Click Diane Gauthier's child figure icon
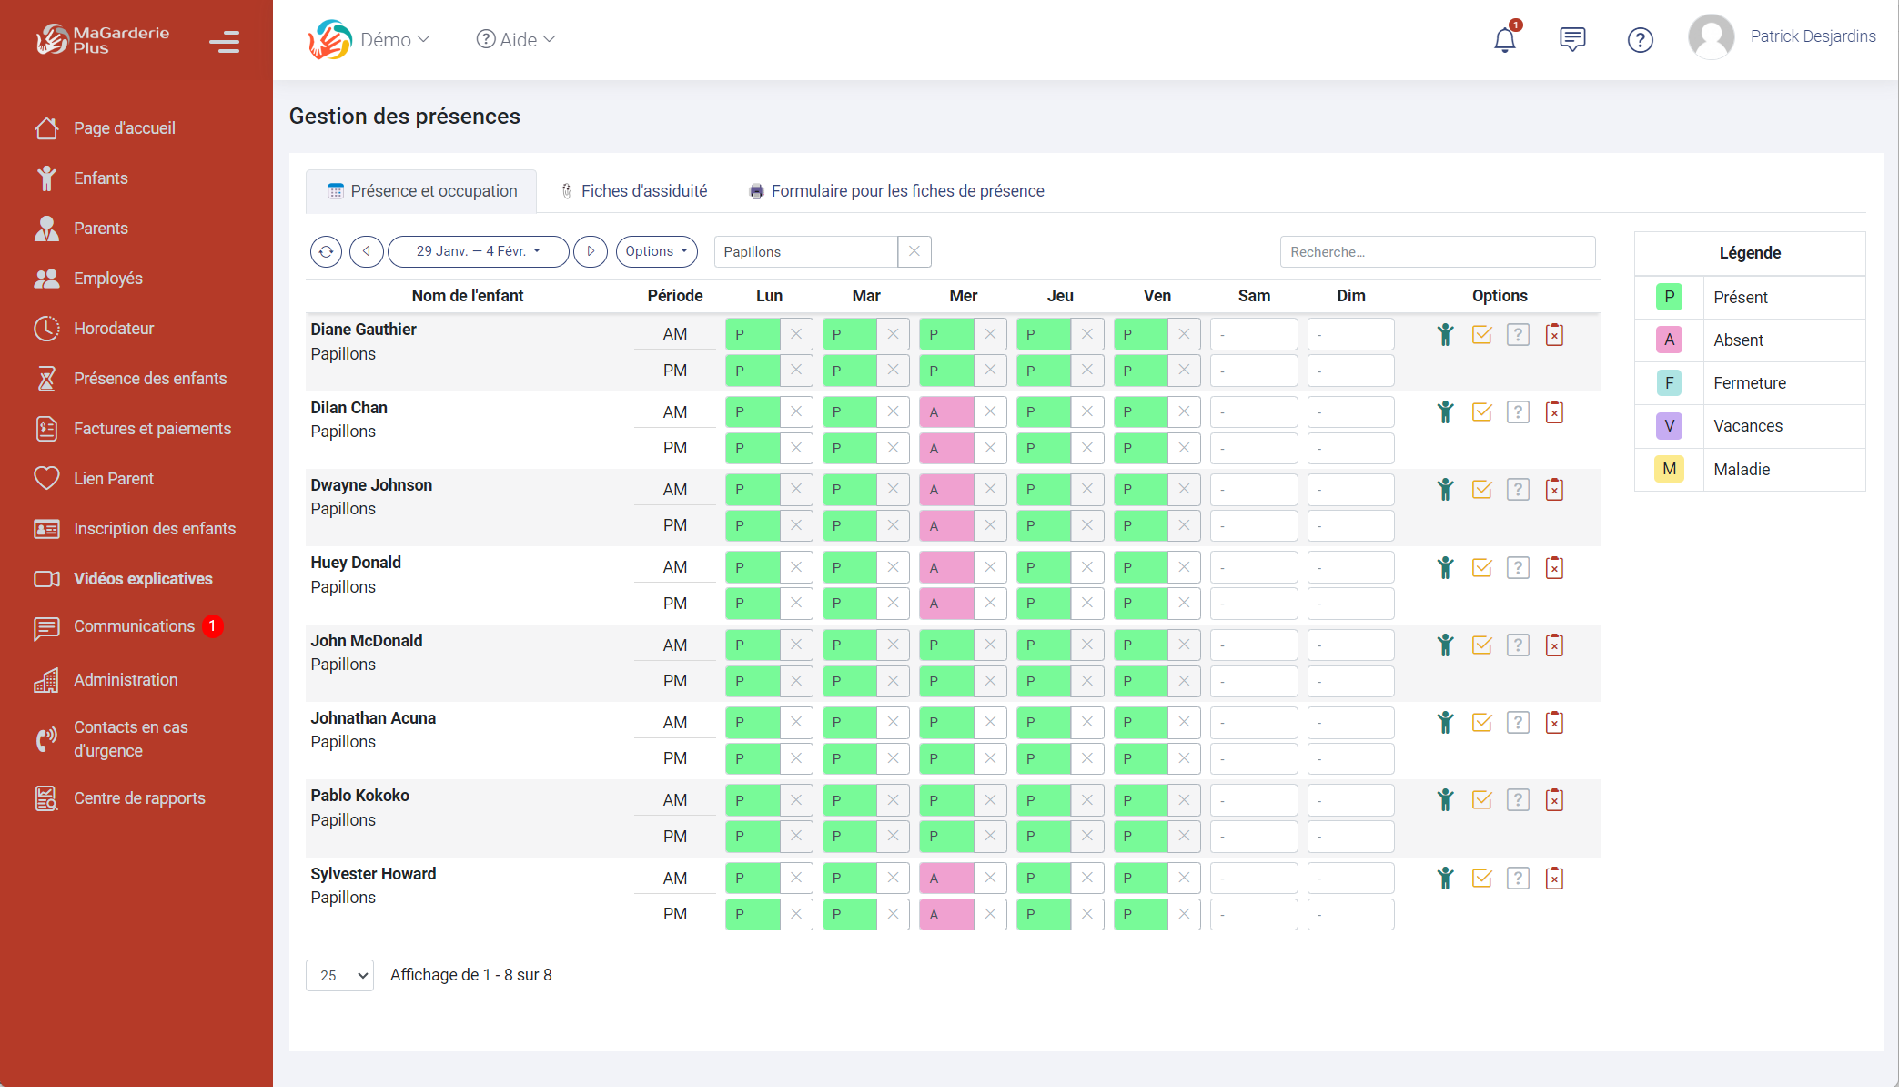1899x1087 pixels. (x=1445, y=334)
